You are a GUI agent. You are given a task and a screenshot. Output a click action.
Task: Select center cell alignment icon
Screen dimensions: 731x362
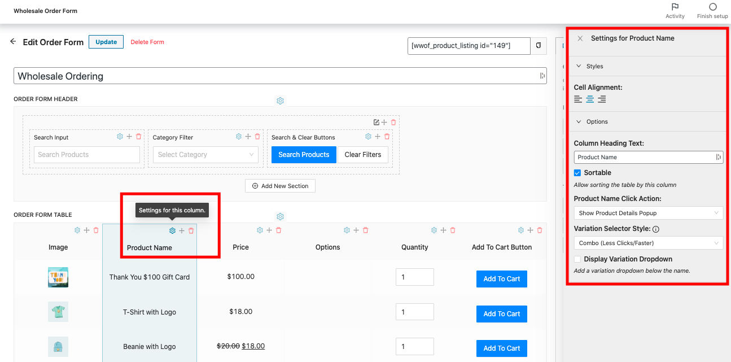click(x=590, y=99)
